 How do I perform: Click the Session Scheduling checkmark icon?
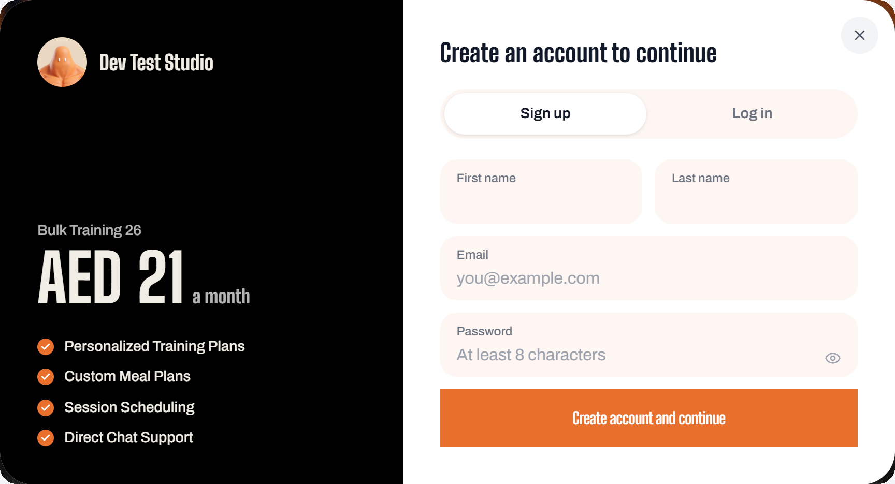point(46,408)
